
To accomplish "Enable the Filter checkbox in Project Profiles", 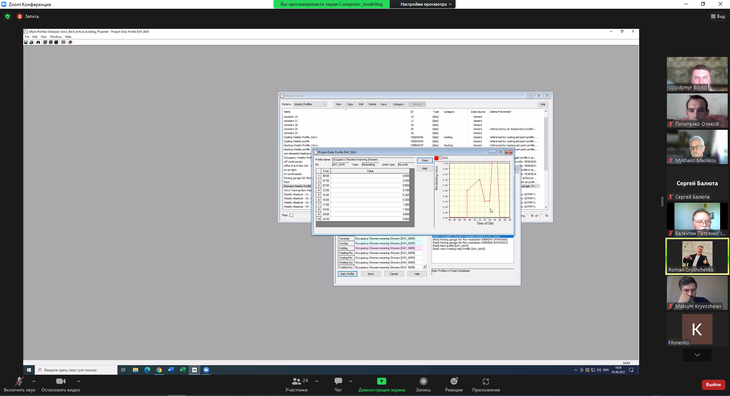I will [x=292, y=215].
